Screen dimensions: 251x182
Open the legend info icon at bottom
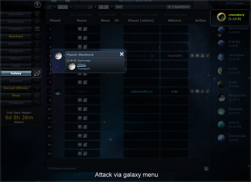click(206, 169)
